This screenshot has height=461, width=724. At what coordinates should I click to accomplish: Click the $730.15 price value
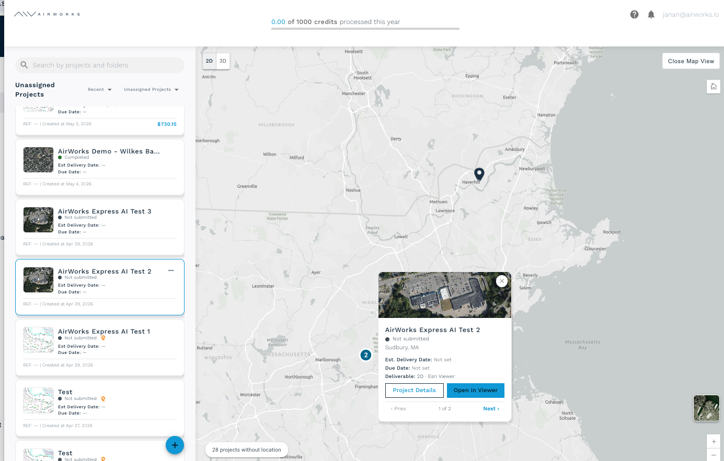pos(167,124)
